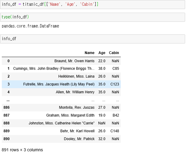
Task: Click the Name column header
Action: [x=89, y=53]
